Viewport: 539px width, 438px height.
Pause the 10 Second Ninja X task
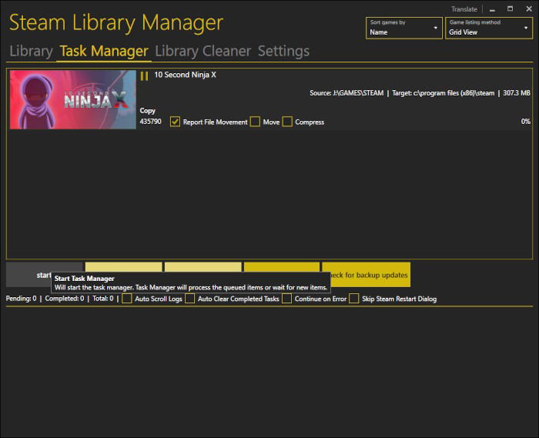tap(145, 76)
